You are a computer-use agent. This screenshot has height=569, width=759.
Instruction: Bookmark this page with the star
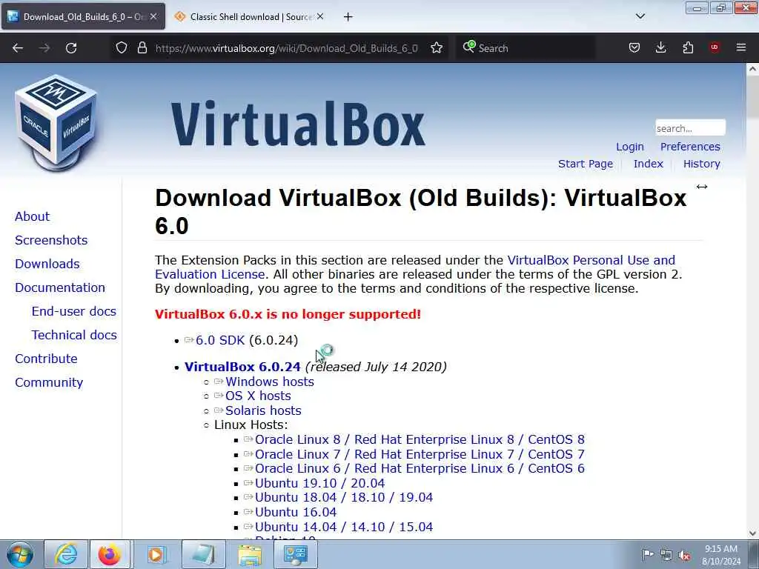437,48
